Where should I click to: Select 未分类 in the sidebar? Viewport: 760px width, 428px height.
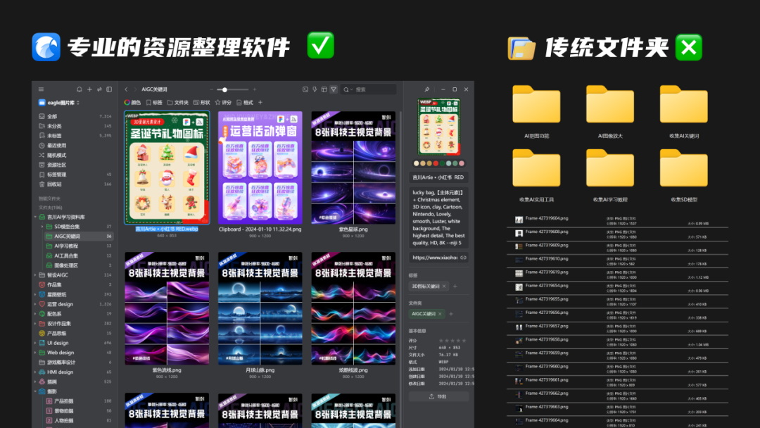pos(75,126)
